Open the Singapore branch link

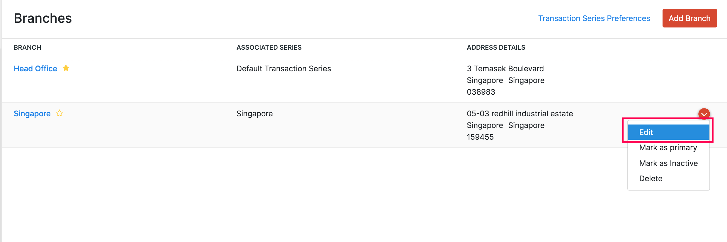32,113
